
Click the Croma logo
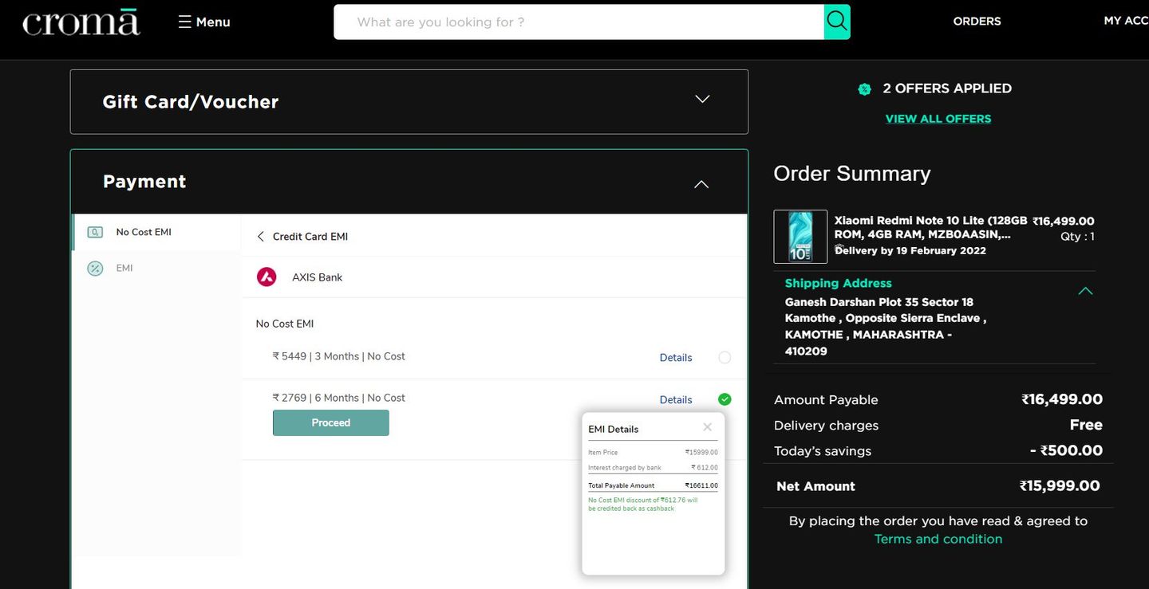(x=81, y=22)
